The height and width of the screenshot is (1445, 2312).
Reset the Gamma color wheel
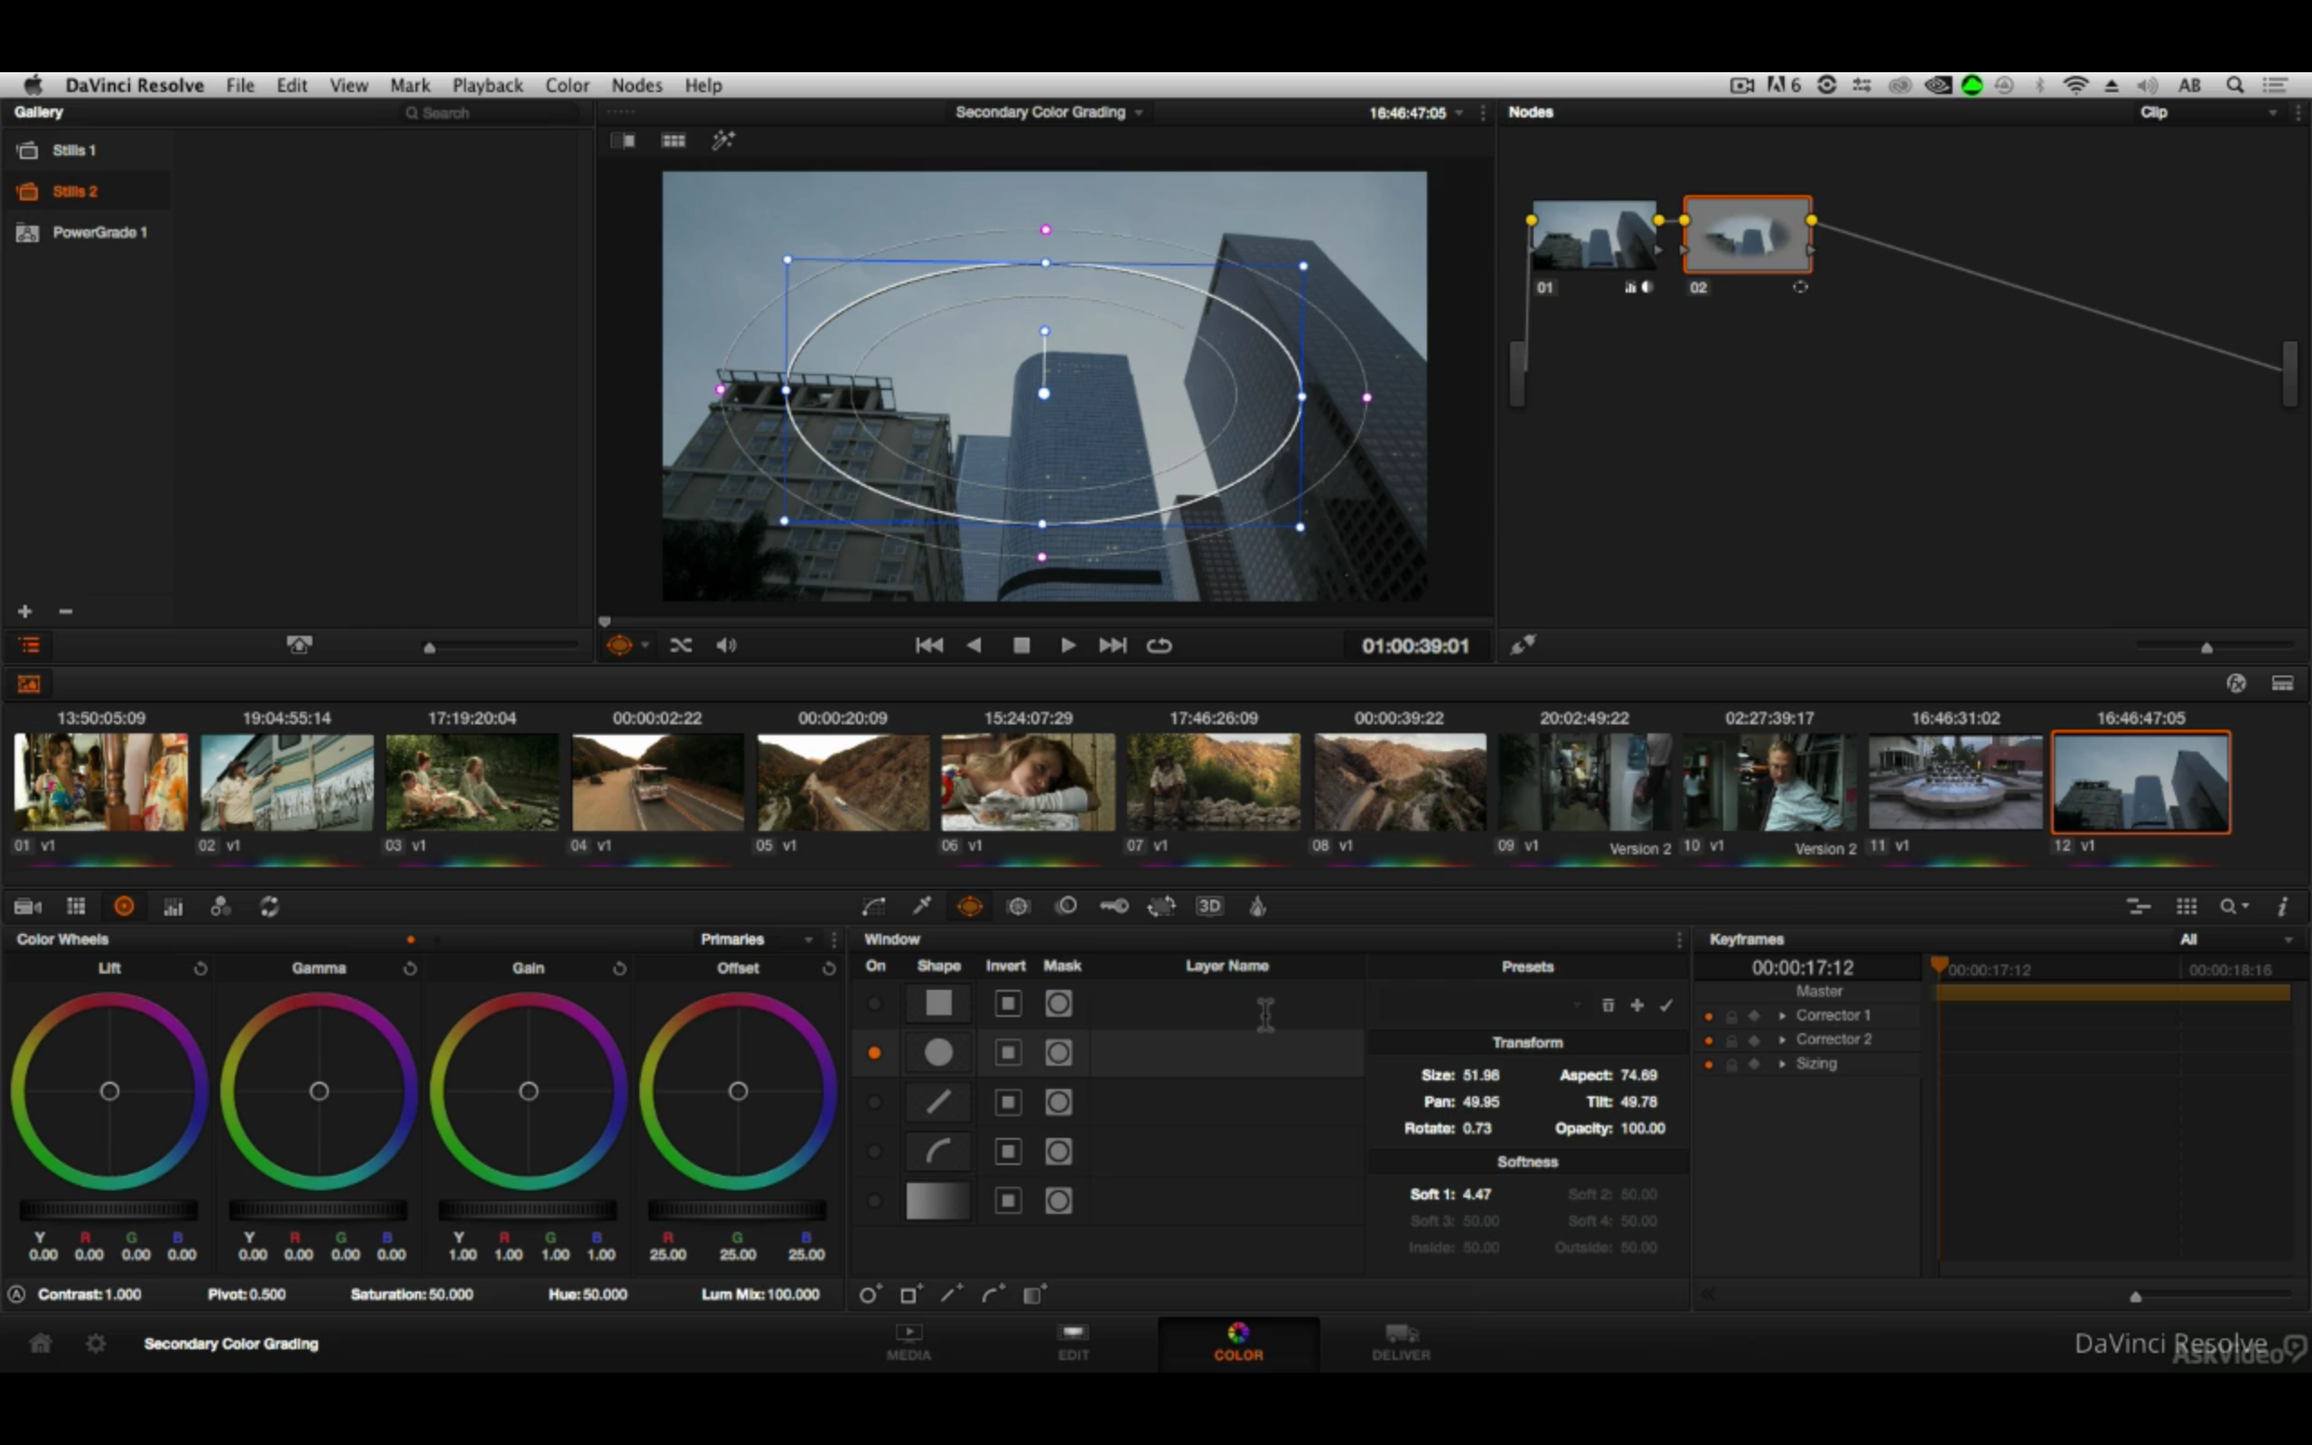pyautogui.click(x=410, y=968)
